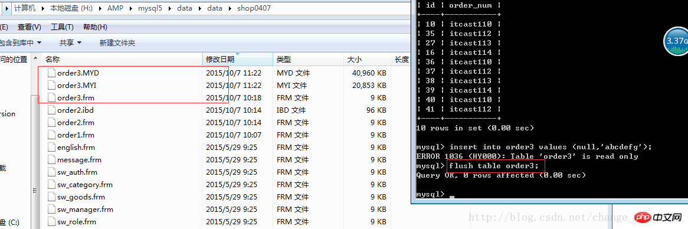Sort by 名称 column header
This screenshot has width=688, height=229.
point(122,59)
